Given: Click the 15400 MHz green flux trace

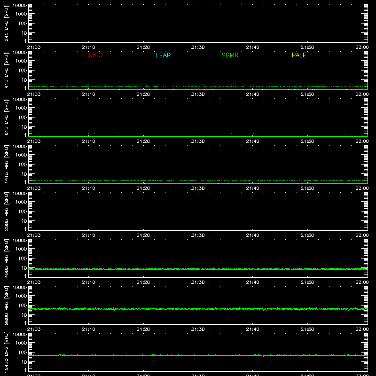Looking at the screenshot, I should tap(198, 355).
